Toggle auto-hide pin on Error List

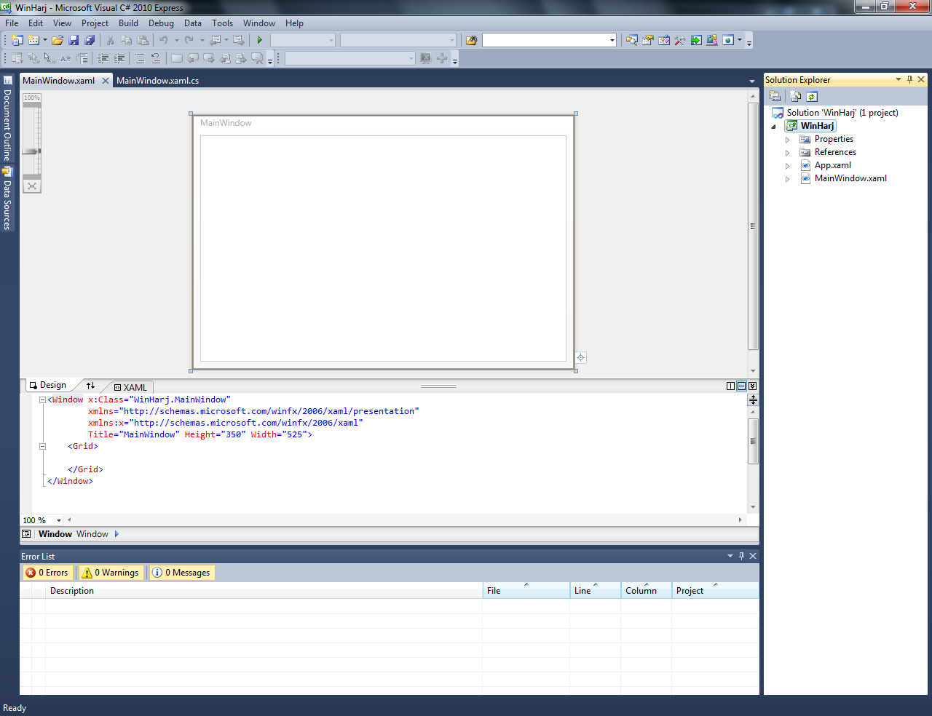click(x=741, y=556)
